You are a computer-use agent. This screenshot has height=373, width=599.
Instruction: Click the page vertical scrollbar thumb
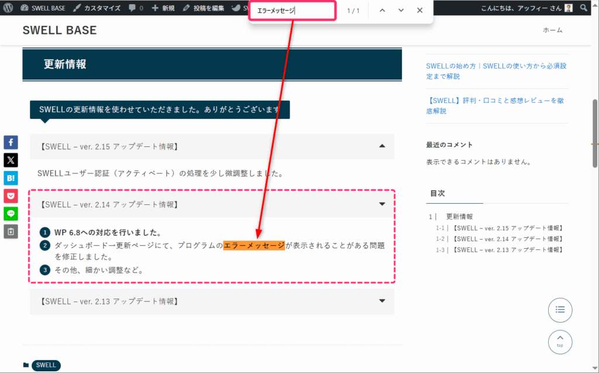point(595,133)
